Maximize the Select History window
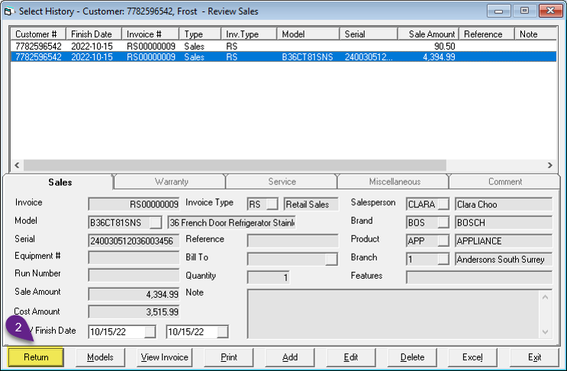 pyautogui.click(x=524, y=11)
